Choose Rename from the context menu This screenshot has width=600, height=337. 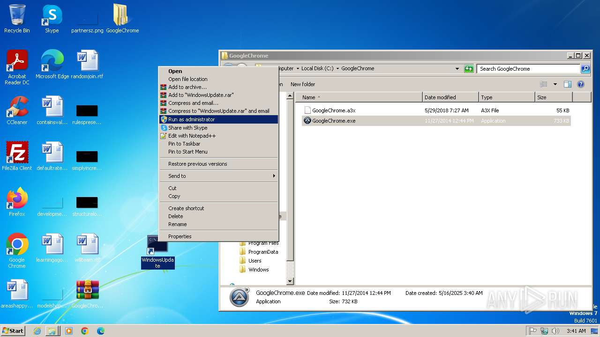coord(218,224)
